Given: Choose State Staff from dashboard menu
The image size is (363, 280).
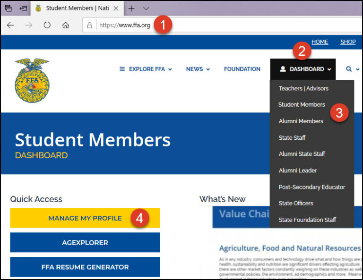Looking at the screenshot, I should 292,138.
